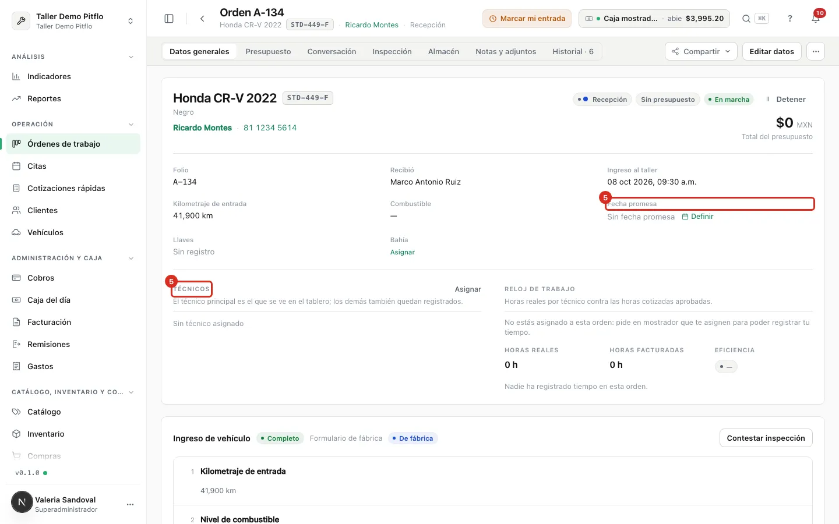Open Cotizaciones rápidas
The height and width of the screenshot is (524, 839).
click(x=73, y=188)
